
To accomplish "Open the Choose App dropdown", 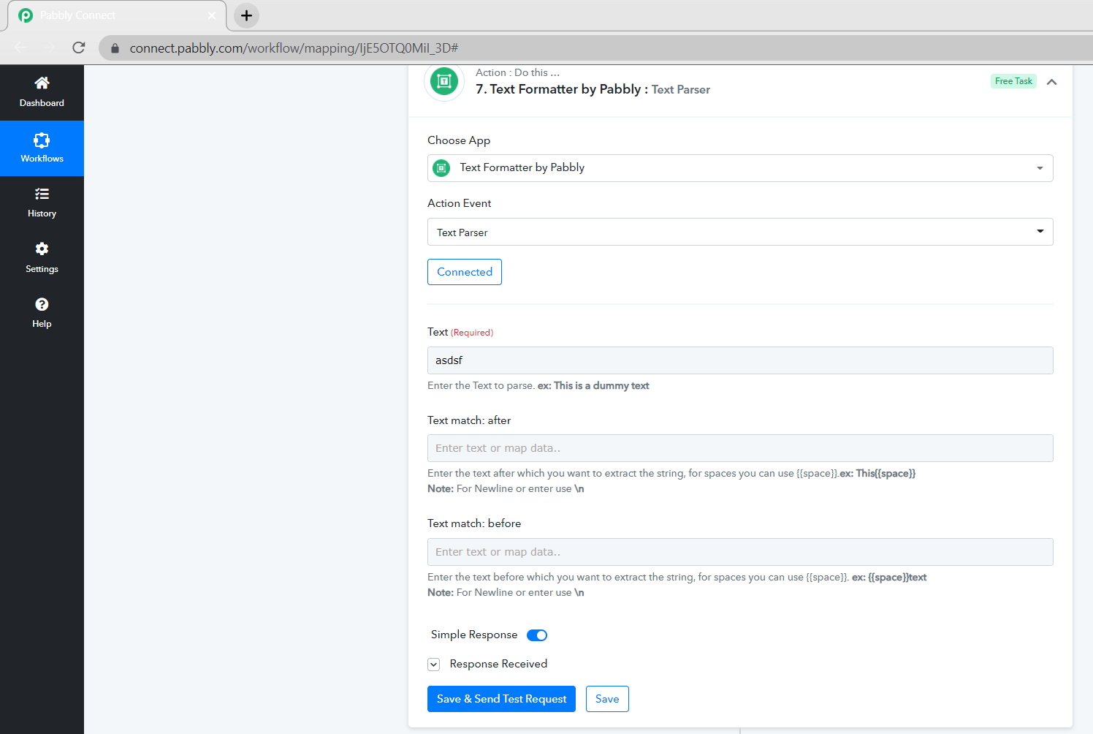I will [740, 168].
